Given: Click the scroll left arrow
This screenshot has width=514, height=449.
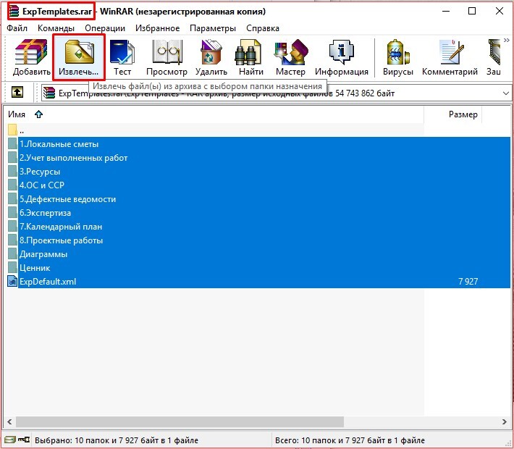Looking at the screenshot, I should [x=9, y=421].
